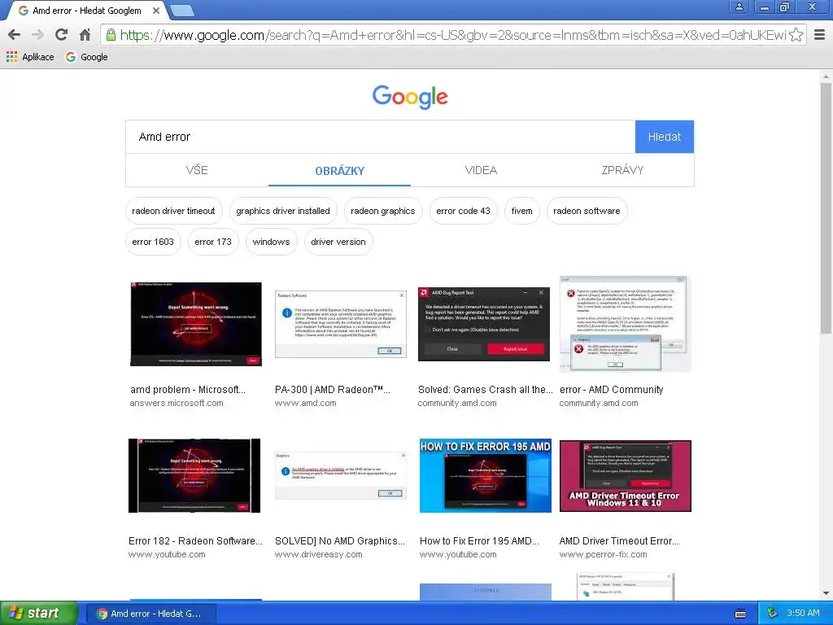Image resolution: width=833 pixels, height=625 pixels.
Task: Click the Google logo
Action: click(x=410, y=97)
